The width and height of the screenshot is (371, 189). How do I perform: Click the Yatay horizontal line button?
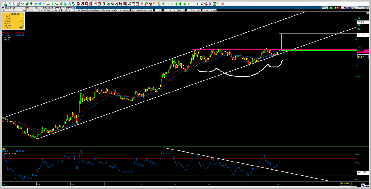(x=84, y=10)
